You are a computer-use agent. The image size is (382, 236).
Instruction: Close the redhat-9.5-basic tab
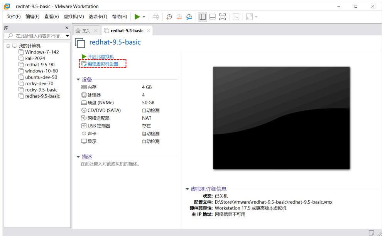point(149,31)
